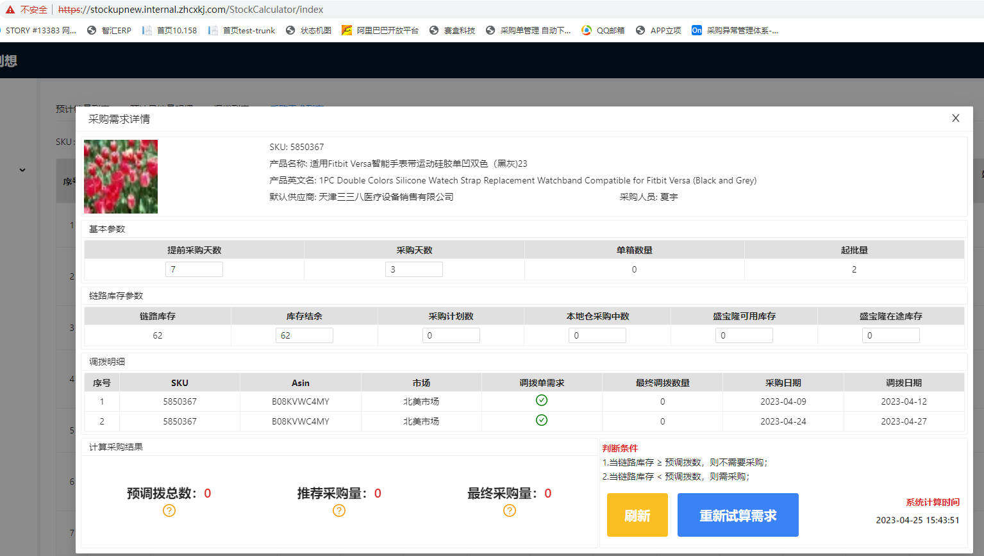The width and height of the screenshot is (984, 556).
Task: Click the help icon under 预调拨总数
Action: click(x=169, y=510)
